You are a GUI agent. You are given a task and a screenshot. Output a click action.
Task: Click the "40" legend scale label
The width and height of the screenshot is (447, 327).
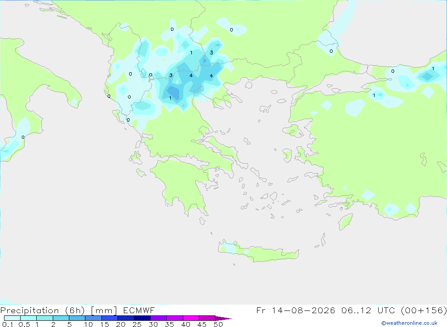pyautogui.click(x=186, y=324)
